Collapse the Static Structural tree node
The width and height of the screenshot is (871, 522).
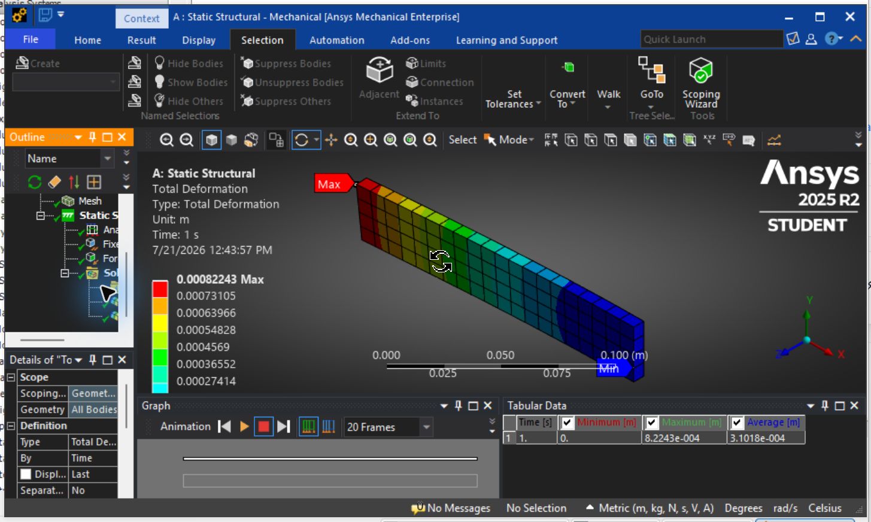click(40, 216)
